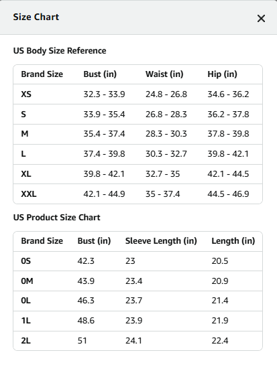Select the US Body Size Reference heading
This screenshot has height=373, width=277.
(60, 51)
